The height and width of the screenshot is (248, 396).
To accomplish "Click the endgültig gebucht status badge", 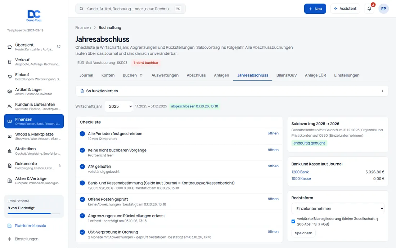I will 309,143.
